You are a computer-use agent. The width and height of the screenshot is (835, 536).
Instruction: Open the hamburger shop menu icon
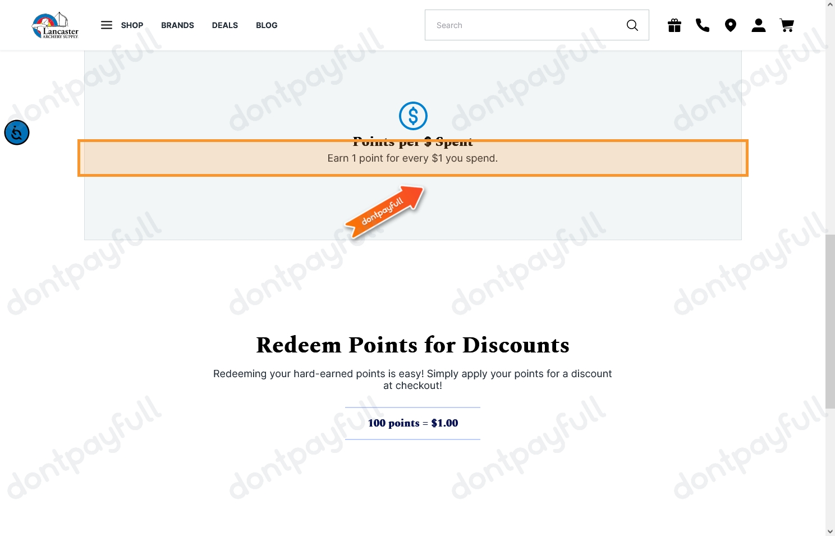(x=107, y=25)
